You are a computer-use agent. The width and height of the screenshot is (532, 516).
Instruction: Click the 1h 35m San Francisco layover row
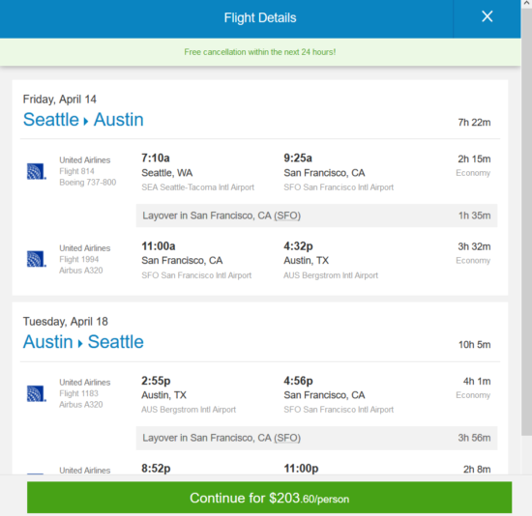[x=316, y=215]
